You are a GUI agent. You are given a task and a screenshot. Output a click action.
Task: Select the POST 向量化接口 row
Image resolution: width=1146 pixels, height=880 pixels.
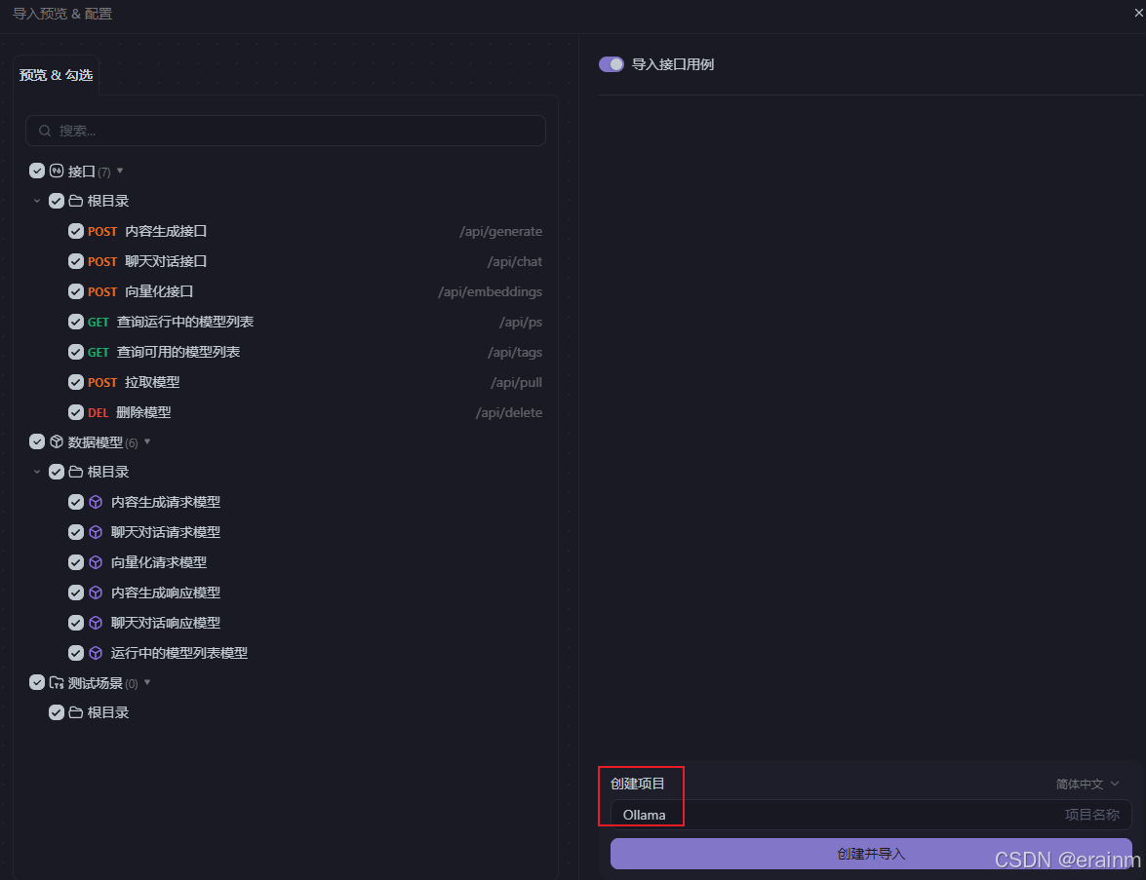pos(304,291)
